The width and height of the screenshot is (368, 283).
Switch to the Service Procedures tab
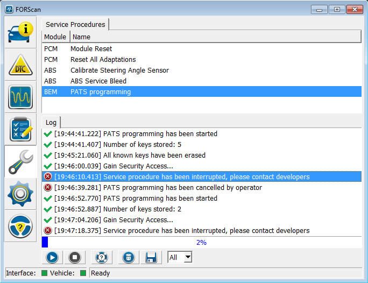[75, 24]
